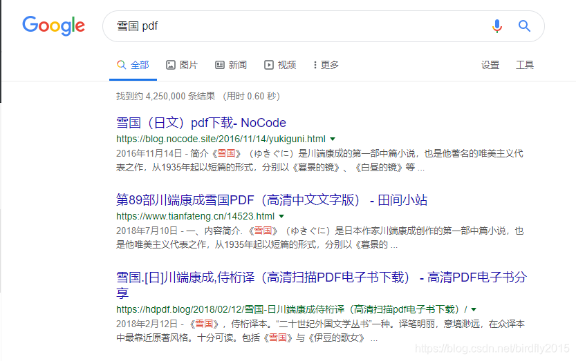
Task: Click the Google logo
Action: 54,26
